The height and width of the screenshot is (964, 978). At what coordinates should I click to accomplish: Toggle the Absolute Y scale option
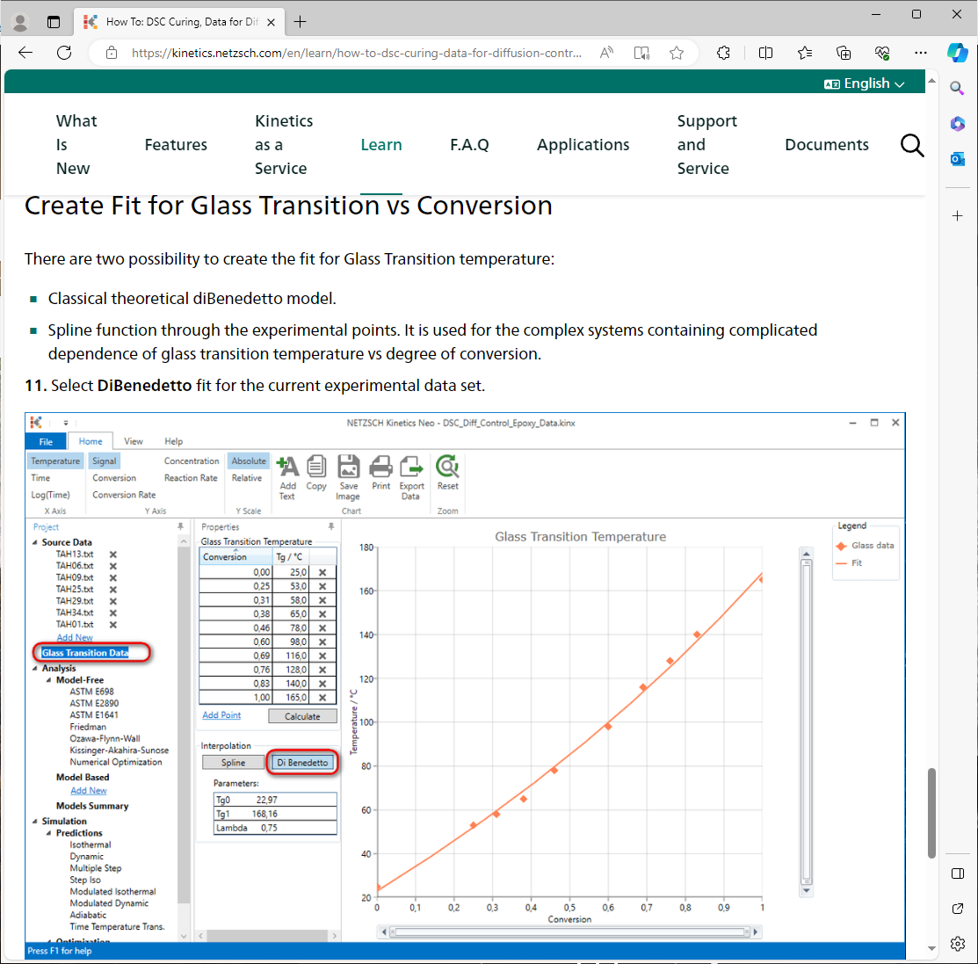[249, 461]
